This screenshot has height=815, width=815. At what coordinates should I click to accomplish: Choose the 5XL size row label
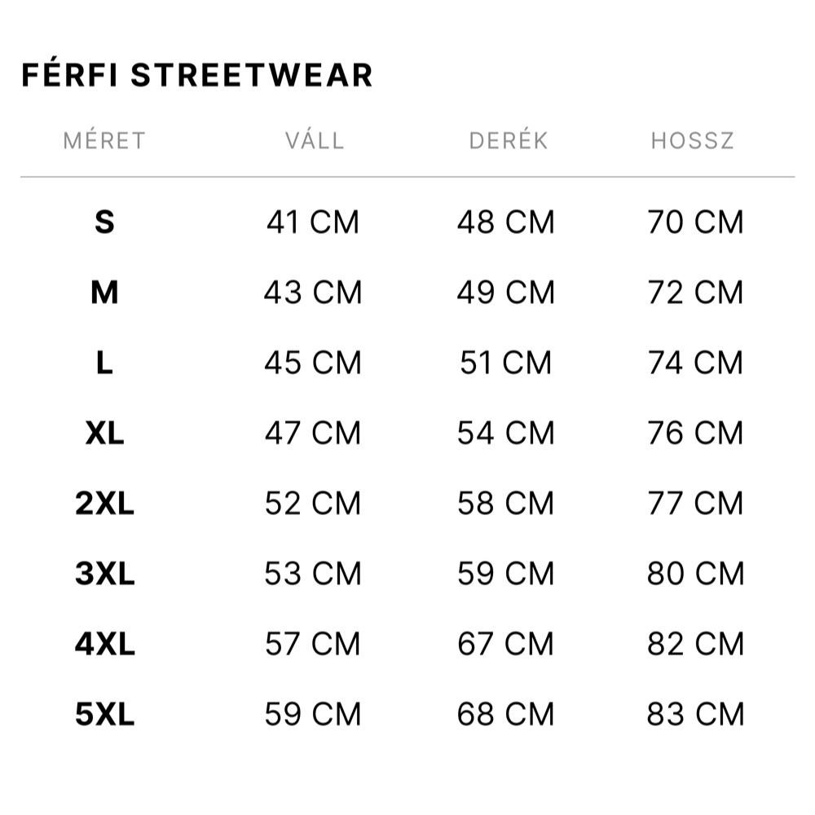104,714
